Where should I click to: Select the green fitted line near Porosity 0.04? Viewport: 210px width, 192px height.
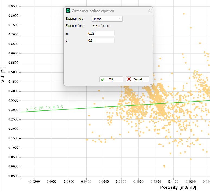(86, 108)
